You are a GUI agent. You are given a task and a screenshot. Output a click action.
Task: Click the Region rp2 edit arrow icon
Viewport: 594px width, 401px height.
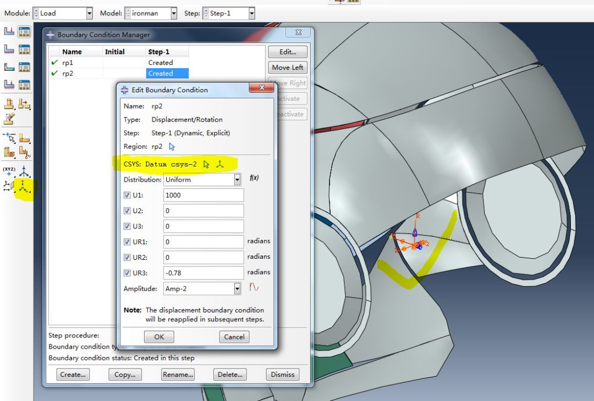[x=172, y=147]
